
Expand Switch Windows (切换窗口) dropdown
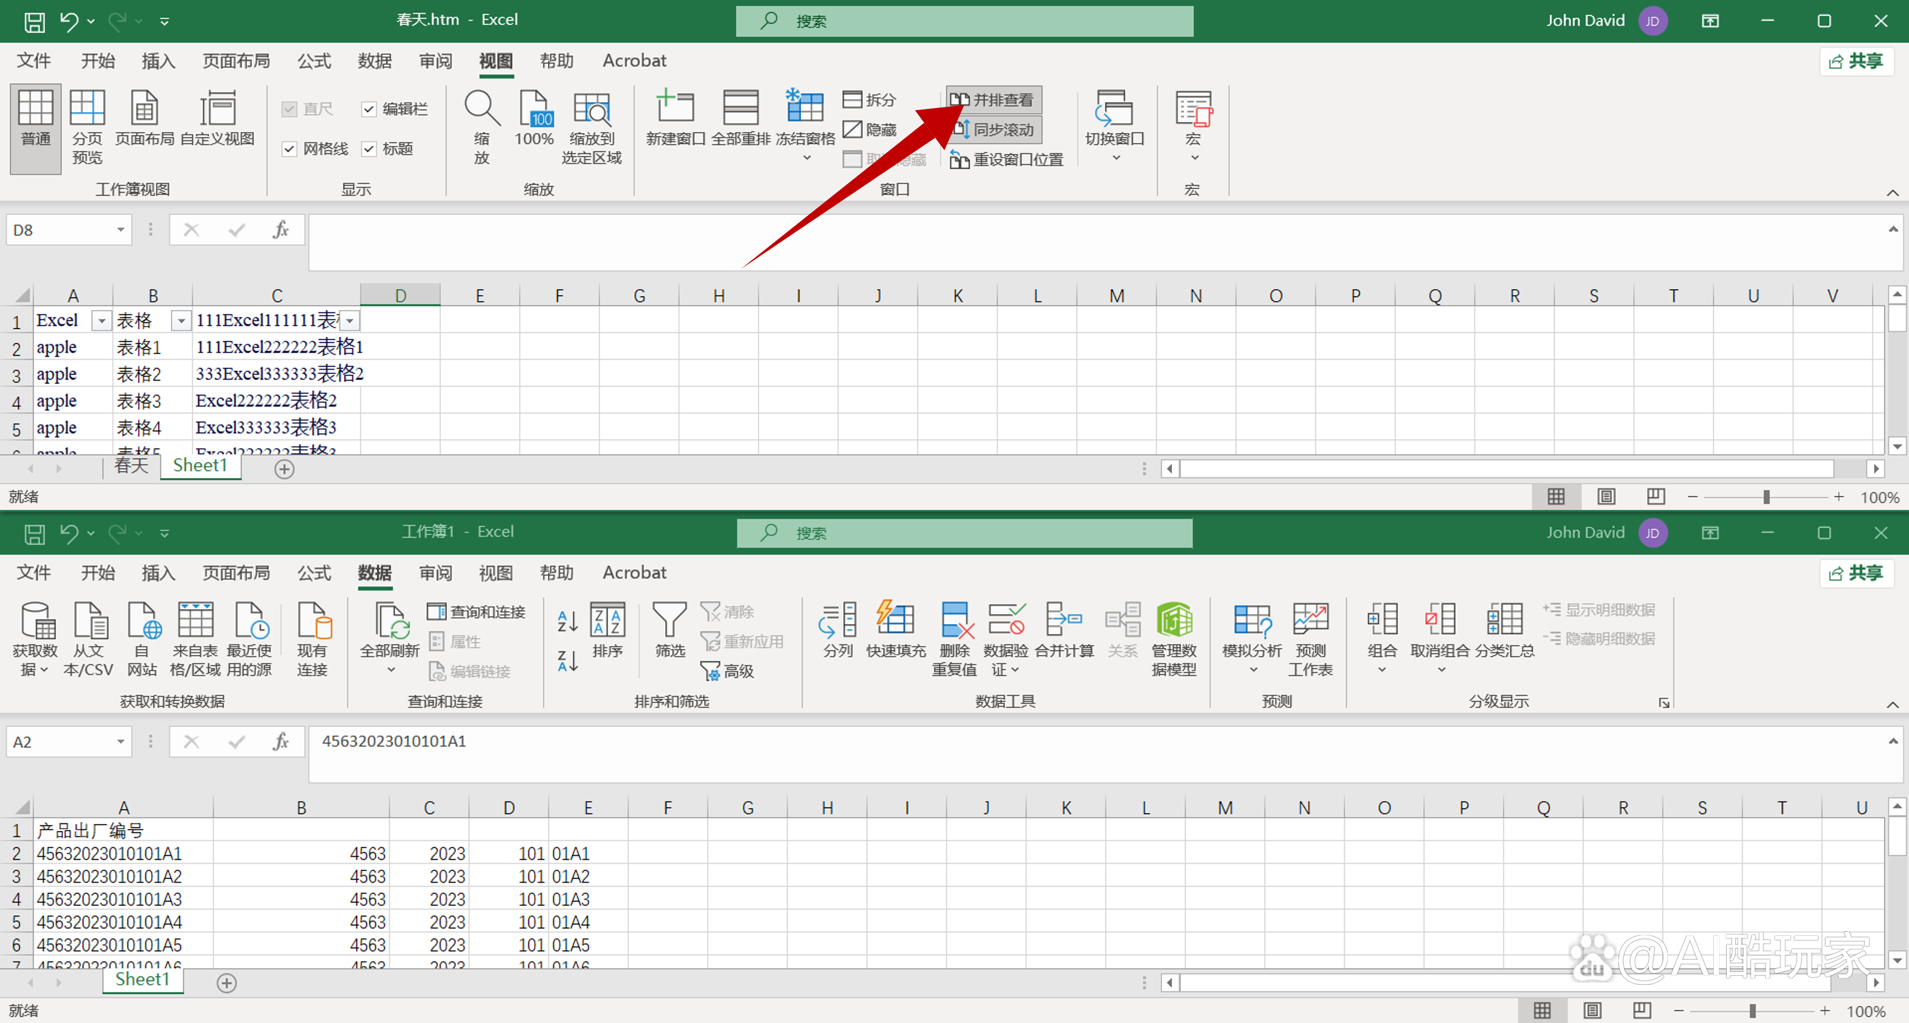pos(1115,158)
